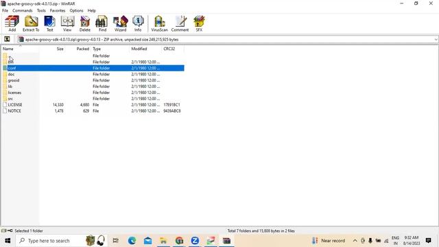Open the File menu
Screen dimensions: 439x247
tap(5, 10)
